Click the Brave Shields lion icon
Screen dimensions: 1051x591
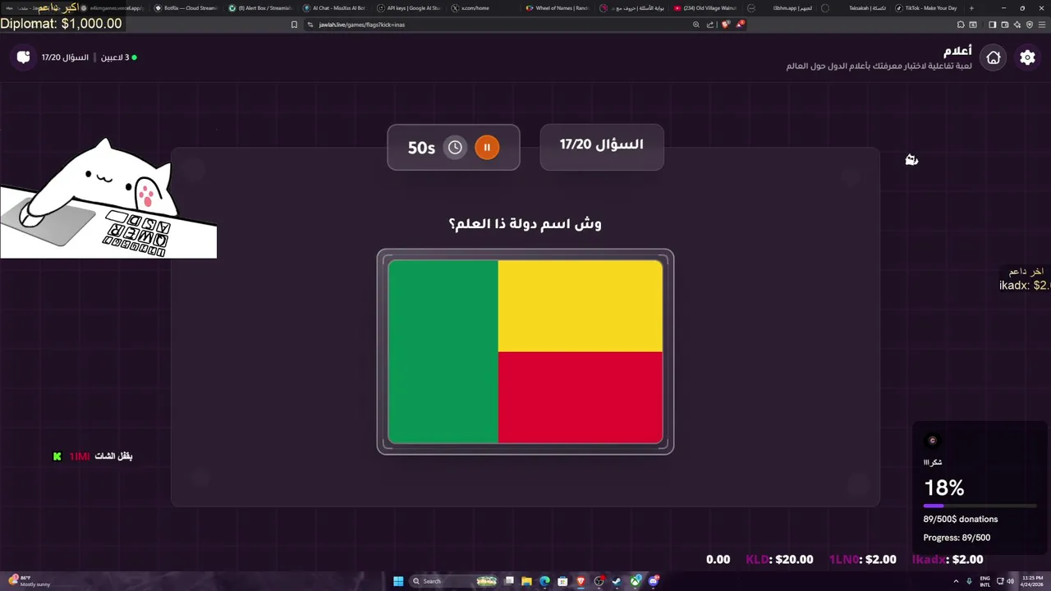coord(725,25)
